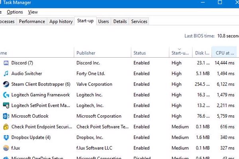Click publisher Check Point Software Te...
239x159 pixels.
click(x=103, y=127)
